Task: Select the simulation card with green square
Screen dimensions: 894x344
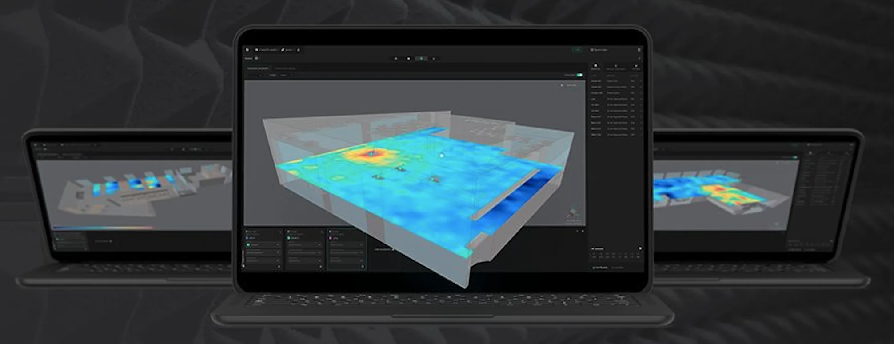Action: coord(304,249)
